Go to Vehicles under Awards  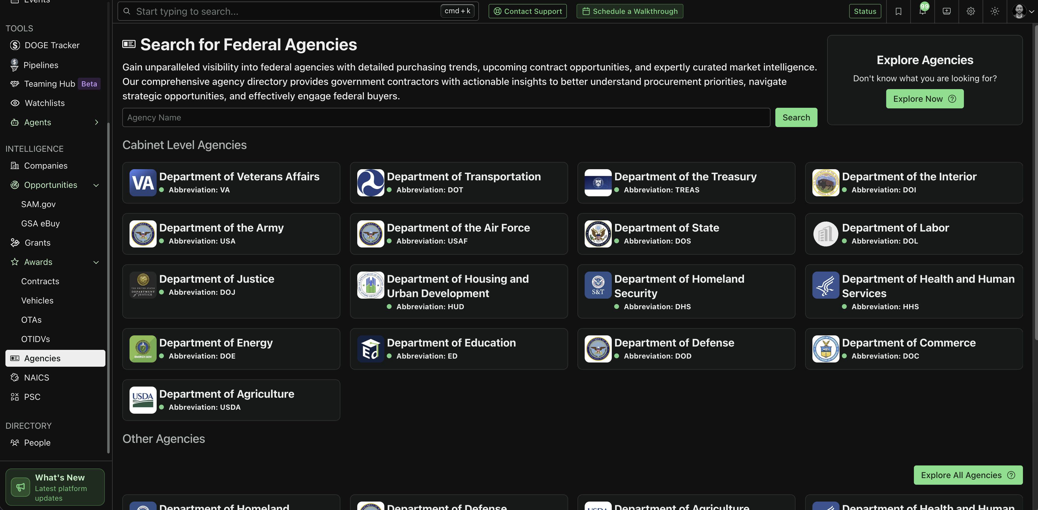[37, 300]
